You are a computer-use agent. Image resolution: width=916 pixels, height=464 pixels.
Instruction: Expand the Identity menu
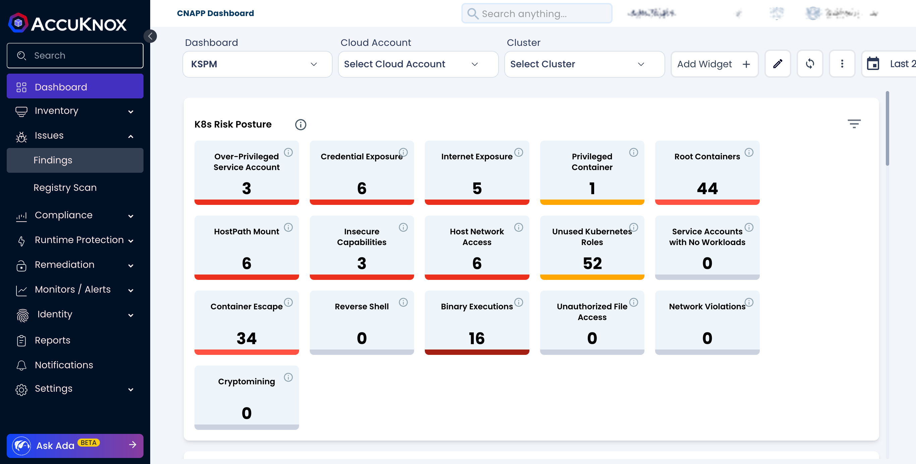coord(75,315)
